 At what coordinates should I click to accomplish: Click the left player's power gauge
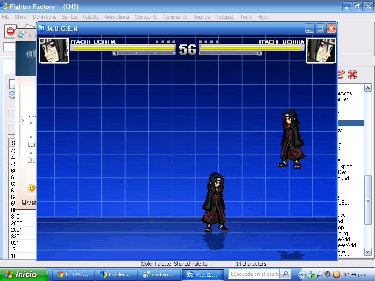coord(144,53)
